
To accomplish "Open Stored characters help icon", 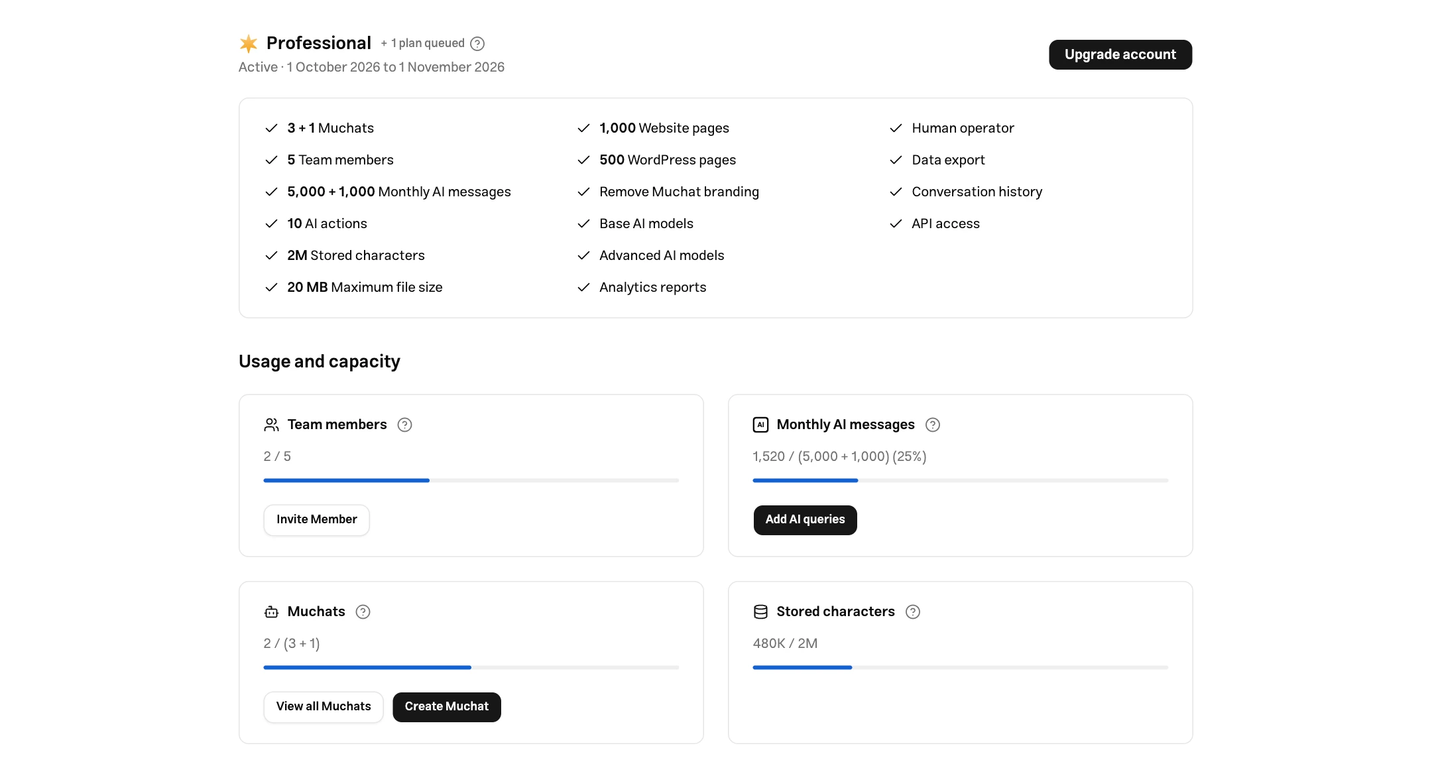I will pyautogui.click(x=913, y=612).
